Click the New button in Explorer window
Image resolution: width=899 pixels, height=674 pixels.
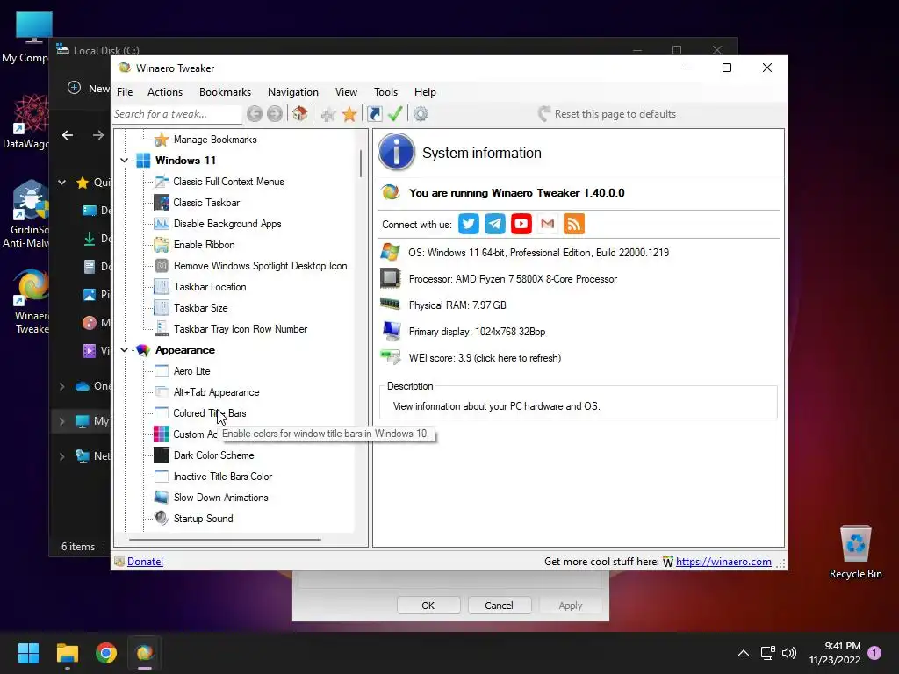click(89, 89)
